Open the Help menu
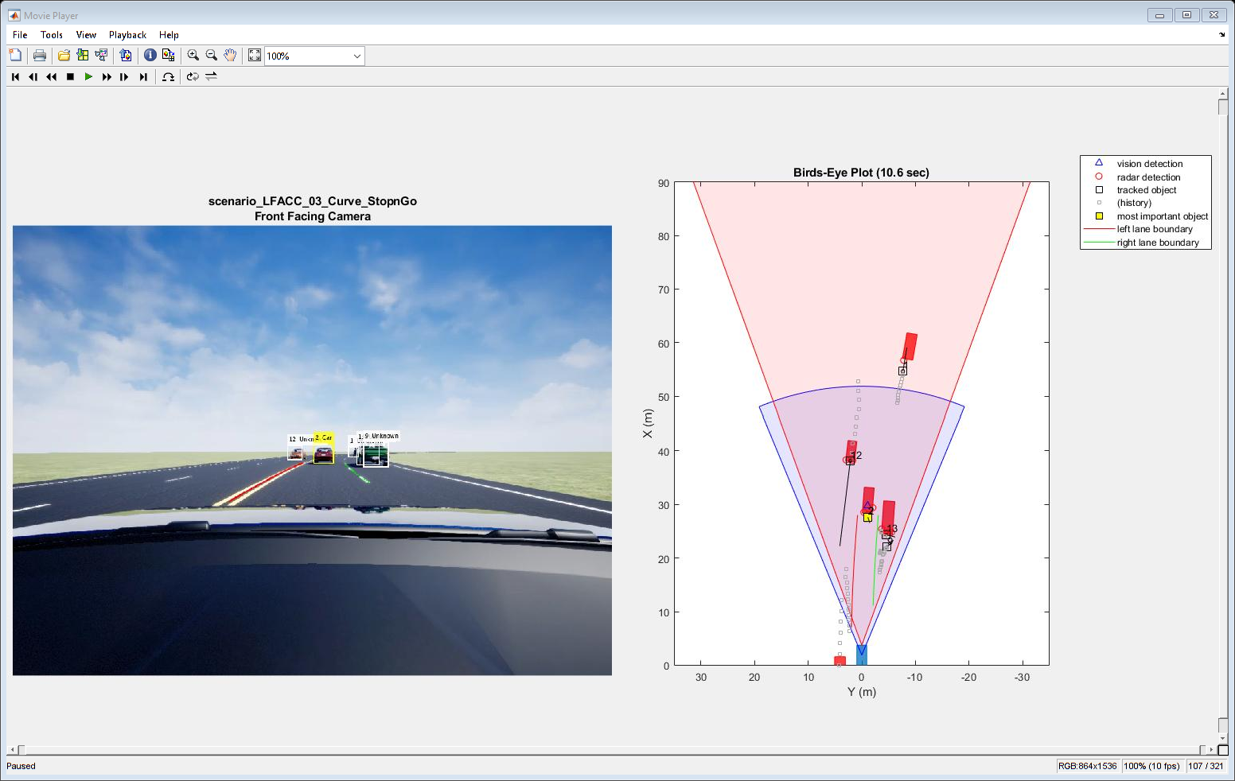This screenshot has height=781, width=1235. pyautogui.click(x=169, y=35)
